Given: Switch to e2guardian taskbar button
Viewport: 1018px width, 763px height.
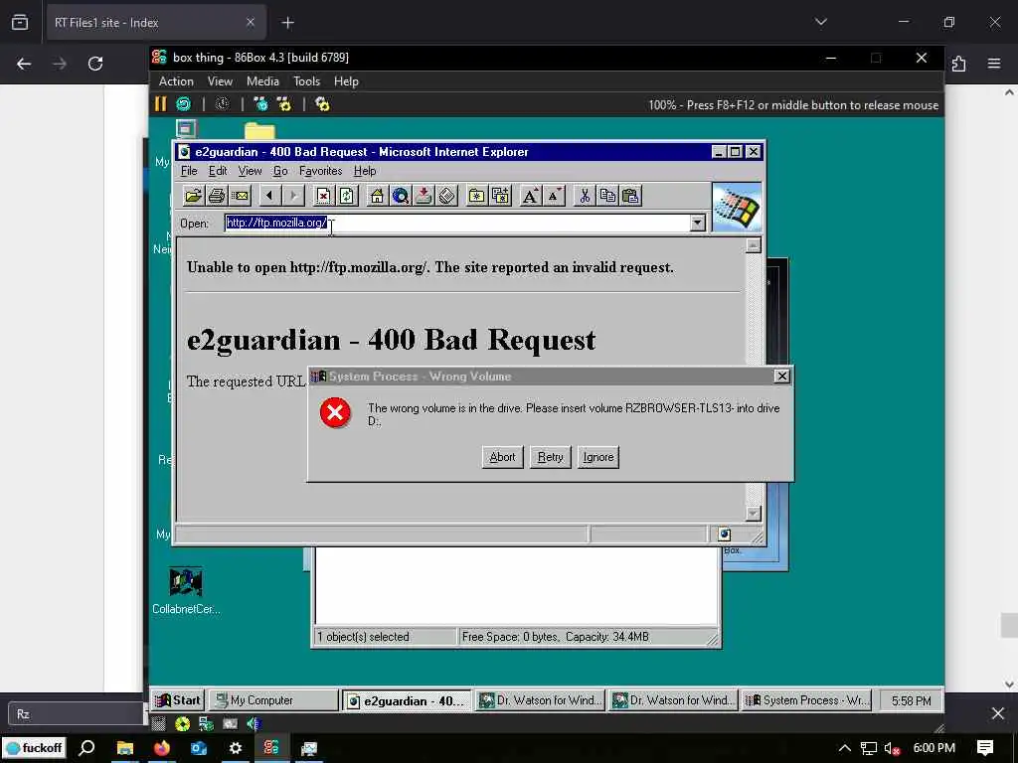Looking at the screenshot, I should [407, 700].
